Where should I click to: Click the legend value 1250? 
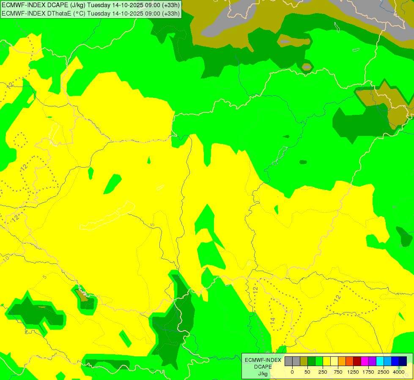(353, 372)
